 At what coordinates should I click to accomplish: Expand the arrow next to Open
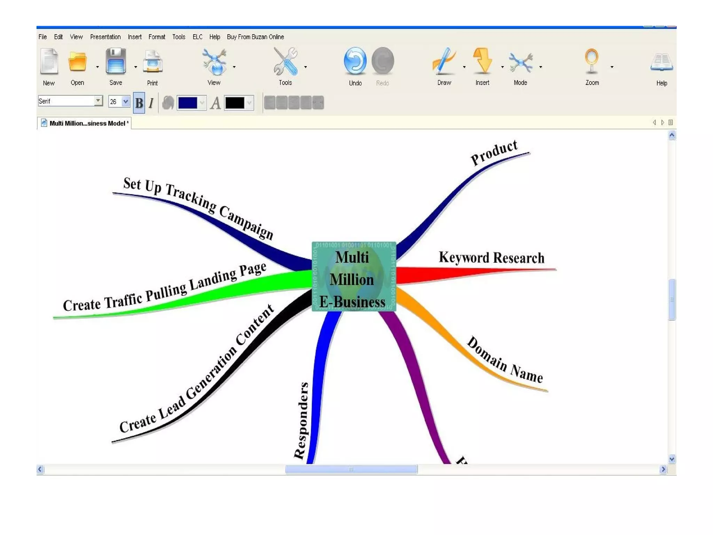pos(97,67)
